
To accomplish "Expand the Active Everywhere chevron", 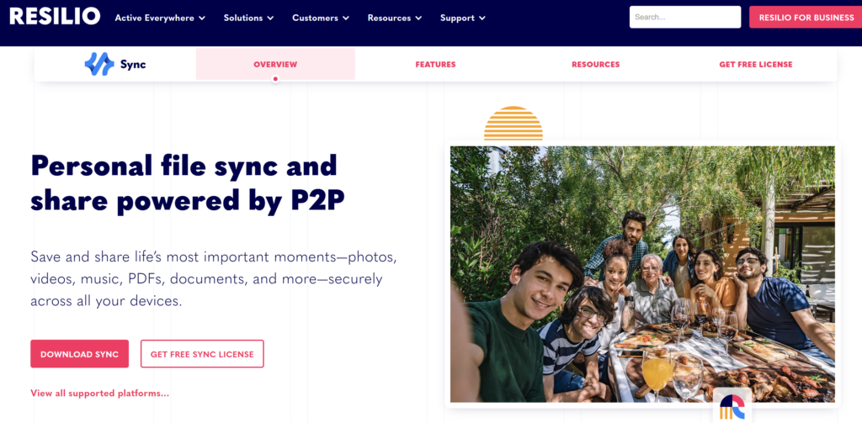I will click(x=202, y=19).
